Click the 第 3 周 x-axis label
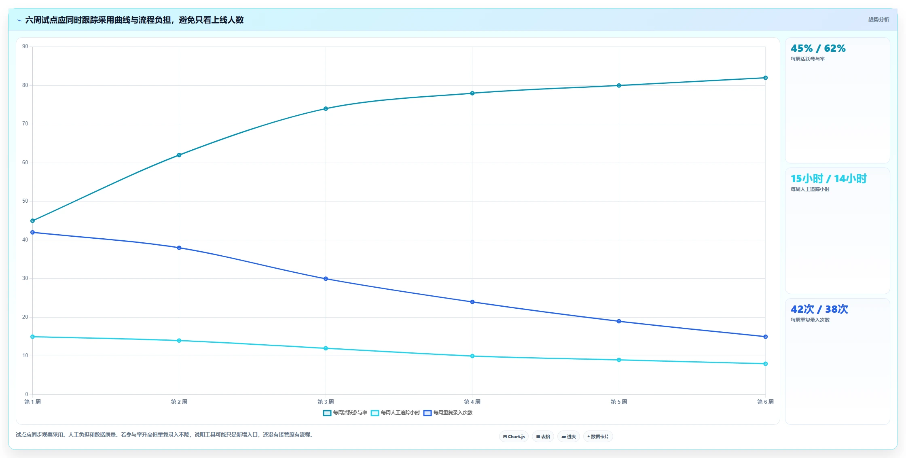Screen dimensions: 906x458 click(326, 402)
